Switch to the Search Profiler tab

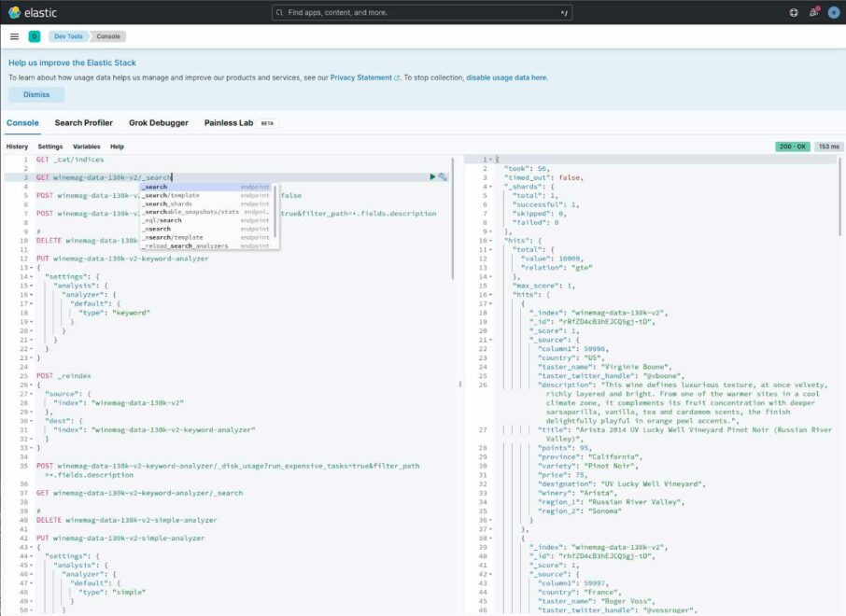pos(83,121)
